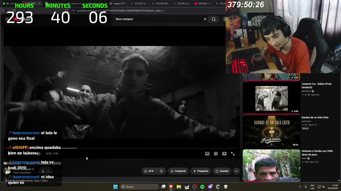Toggle subtitles on the video player
The width and height of the screenshot is (341, 191).
(x=207, y=154)
